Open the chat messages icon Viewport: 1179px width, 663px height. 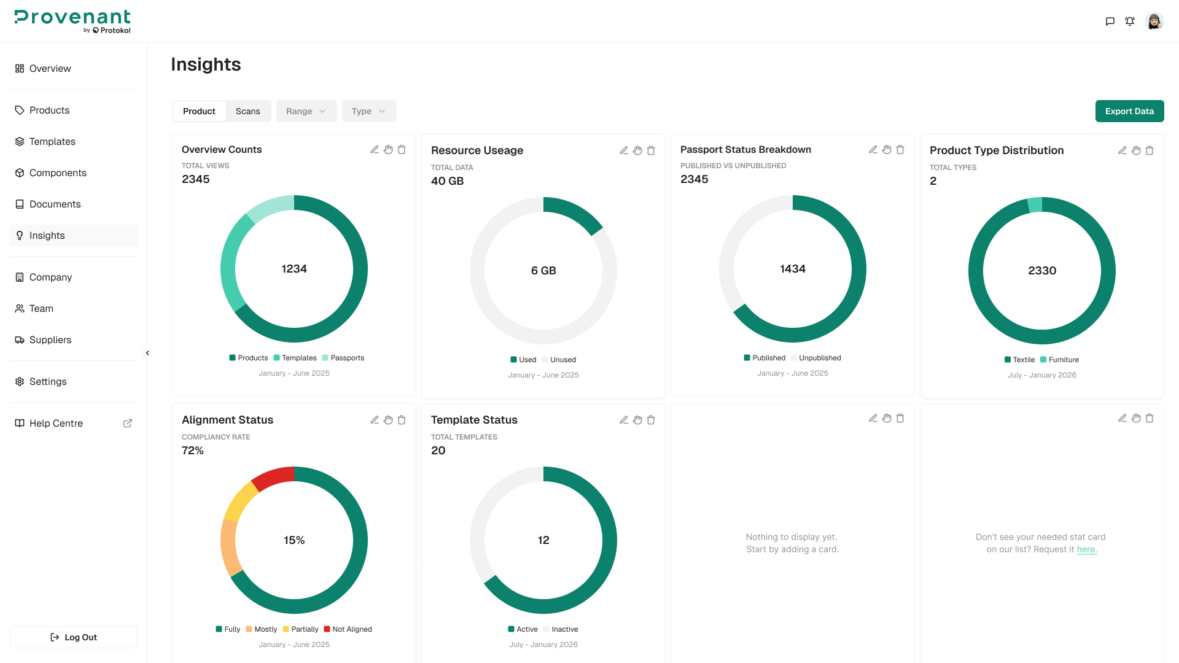pyautogui.click(x=1110, y=21)
